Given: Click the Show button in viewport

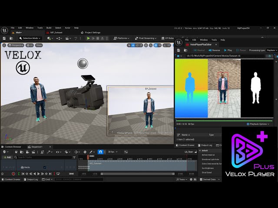Looking at the screenshot, I should pos(39,45).
